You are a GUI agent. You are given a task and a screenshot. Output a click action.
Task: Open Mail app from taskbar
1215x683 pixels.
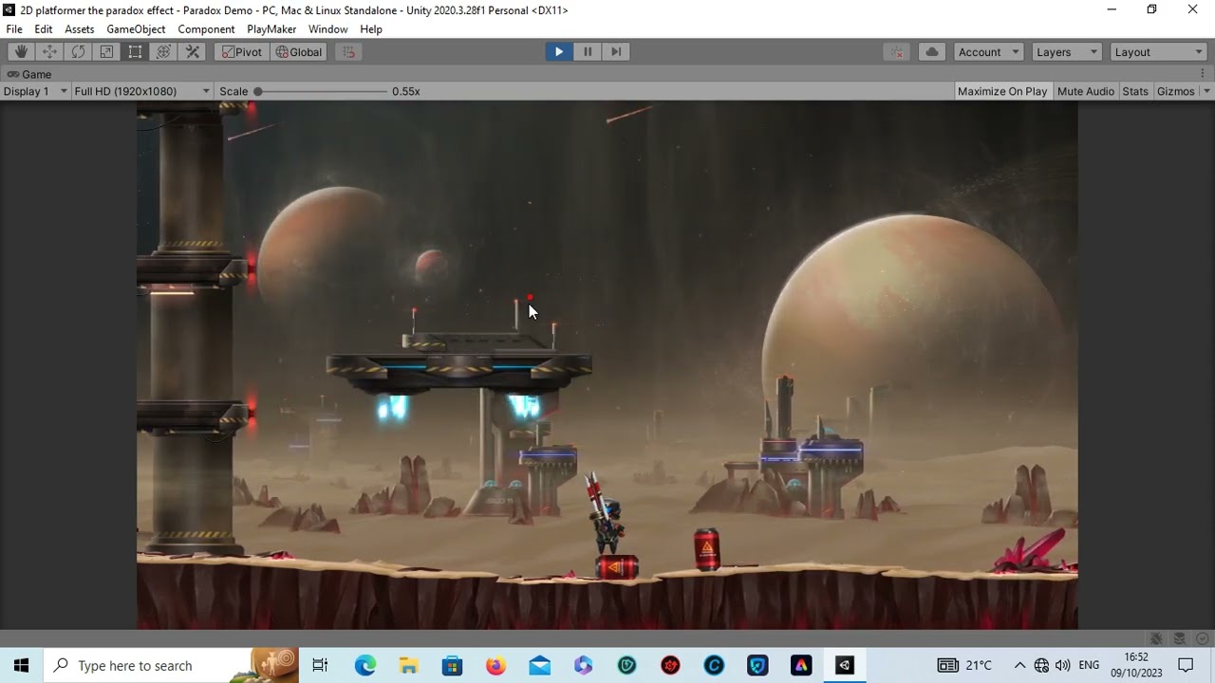pyautogui.click(x=539, y=665)
